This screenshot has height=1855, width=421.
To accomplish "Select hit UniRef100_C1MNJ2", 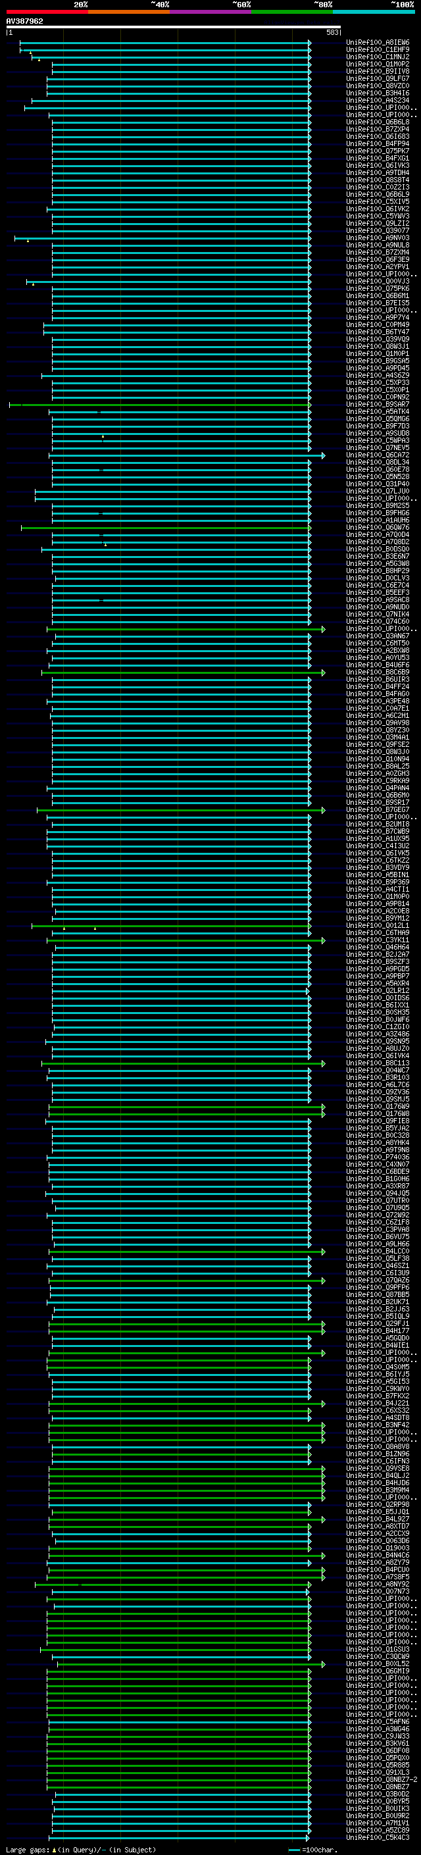I will click(378, 57).
